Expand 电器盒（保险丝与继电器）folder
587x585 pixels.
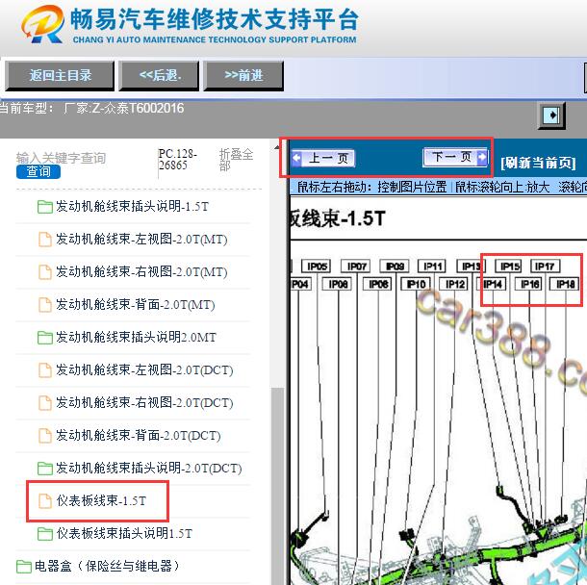pos(107,566)
